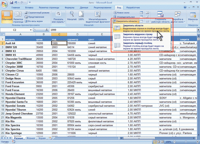Viewport: 200px width, 144px height.
Task: Select color cell слоновая кость
Action: pyautogui.click(x=102, y=63)
